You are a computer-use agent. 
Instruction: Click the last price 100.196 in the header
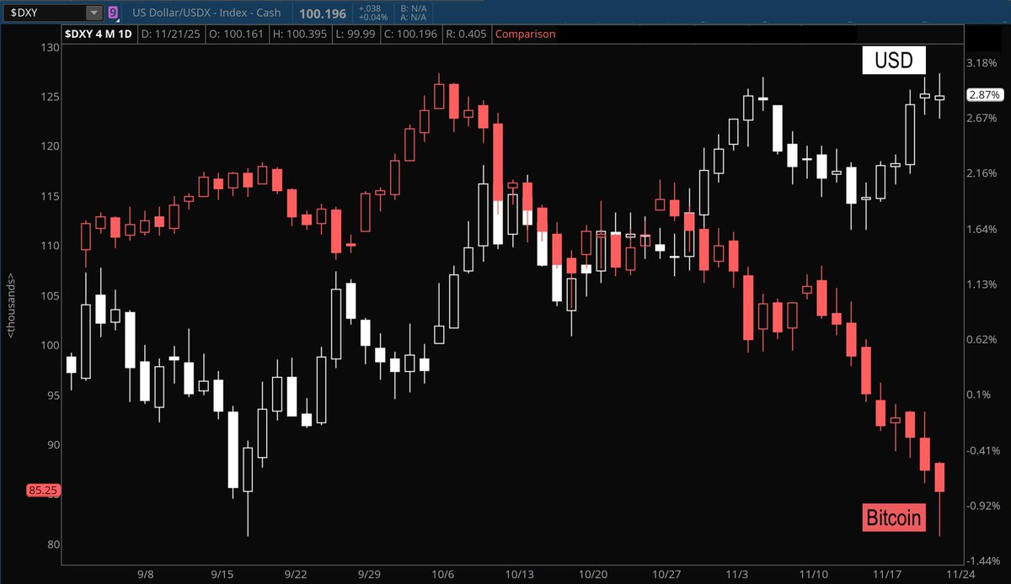click(322, 13)
